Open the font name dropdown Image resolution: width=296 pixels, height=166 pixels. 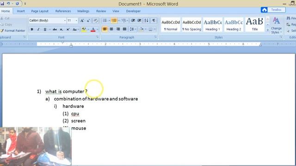pos(65,20)
